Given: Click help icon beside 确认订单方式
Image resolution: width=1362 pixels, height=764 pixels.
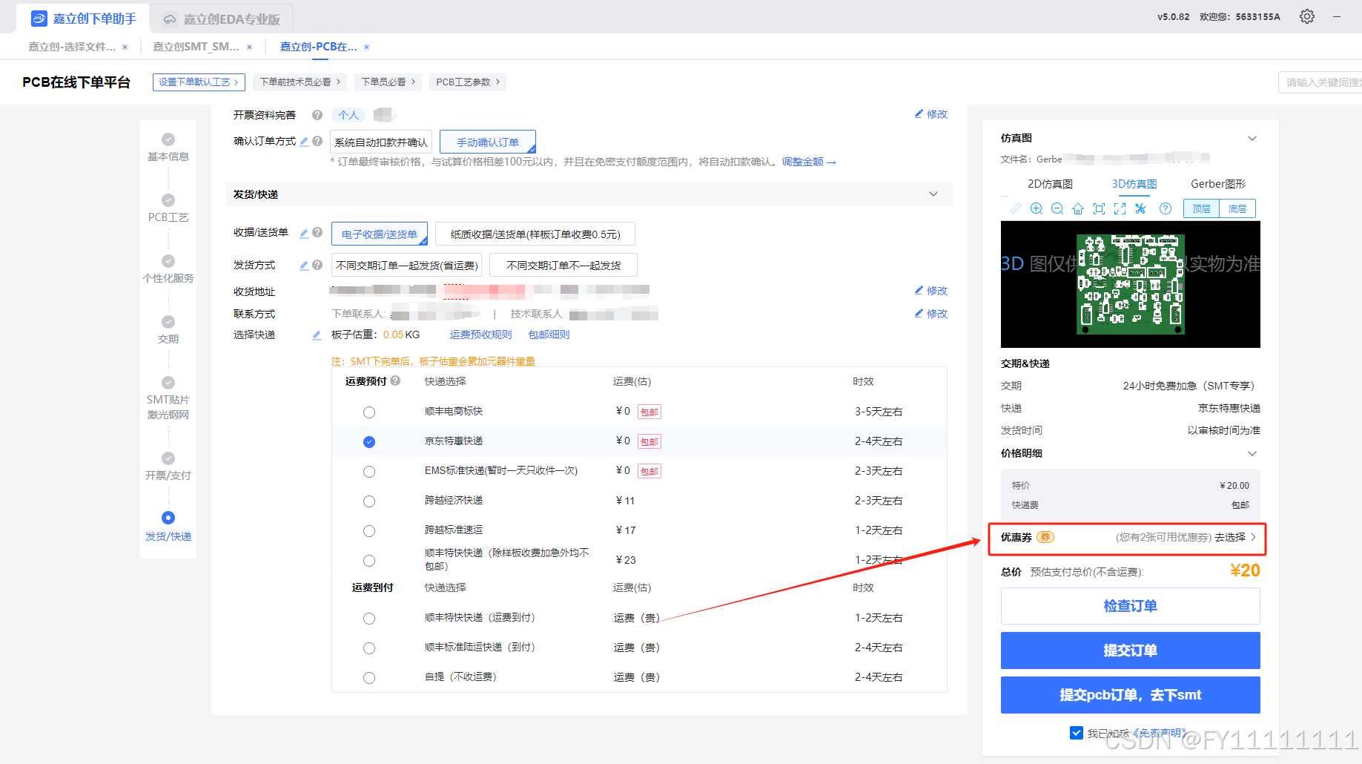Looking at the screenshot, I should [317, 141].
